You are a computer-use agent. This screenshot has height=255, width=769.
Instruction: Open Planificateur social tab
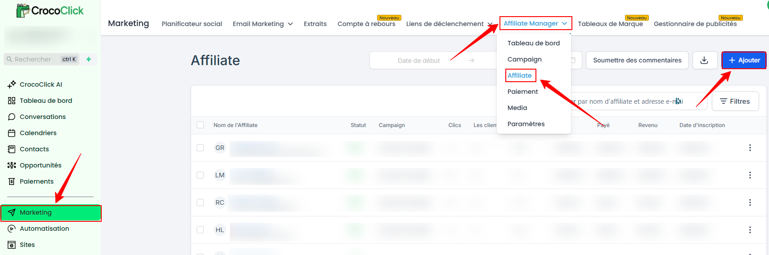(x=192, y=24)
